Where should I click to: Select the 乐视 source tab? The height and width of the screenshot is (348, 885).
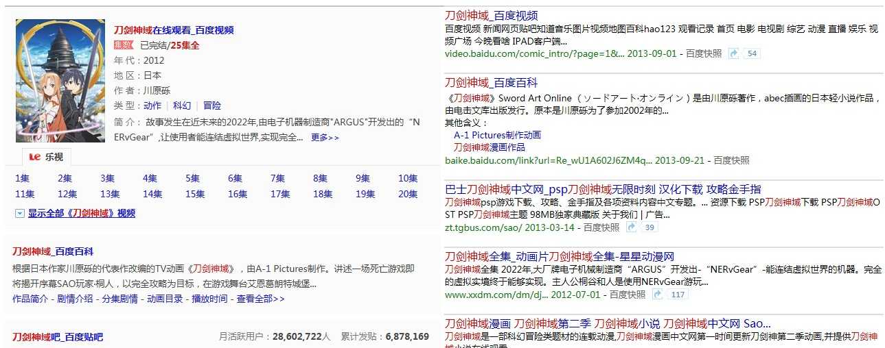[x=47, y=157]
